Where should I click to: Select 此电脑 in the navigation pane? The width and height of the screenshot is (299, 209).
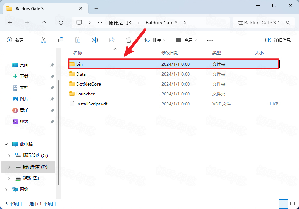click(26, 144)
